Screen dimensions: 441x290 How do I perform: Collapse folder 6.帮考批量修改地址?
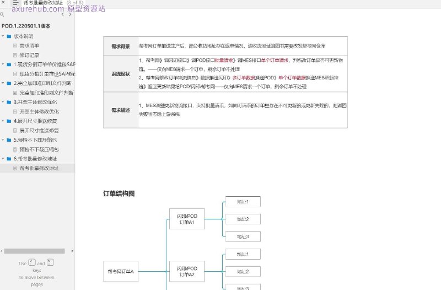pos(3,159)
